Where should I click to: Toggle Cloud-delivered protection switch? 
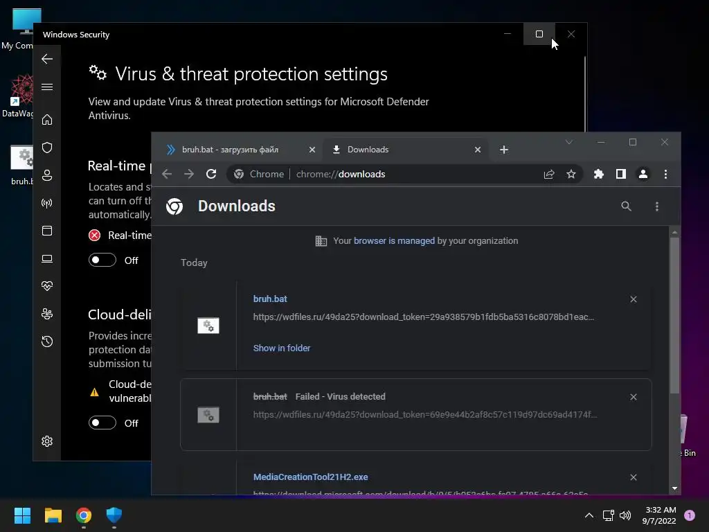(x=102, y=423)
